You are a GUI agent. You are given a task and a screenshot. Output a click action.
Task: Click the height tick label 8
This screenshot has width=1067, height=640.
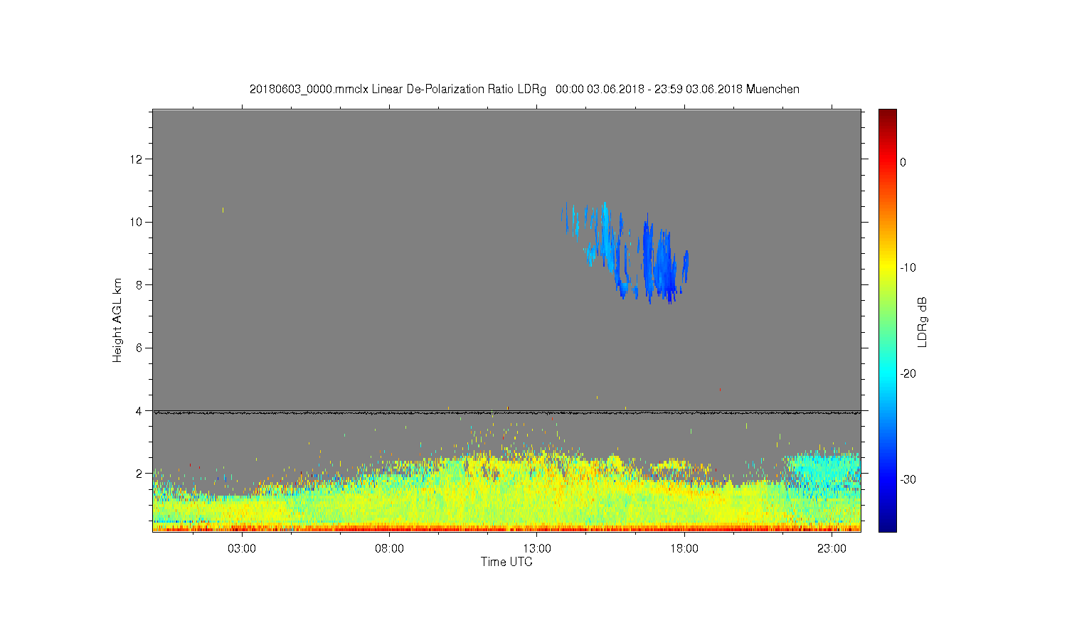[x=139, y=284]
